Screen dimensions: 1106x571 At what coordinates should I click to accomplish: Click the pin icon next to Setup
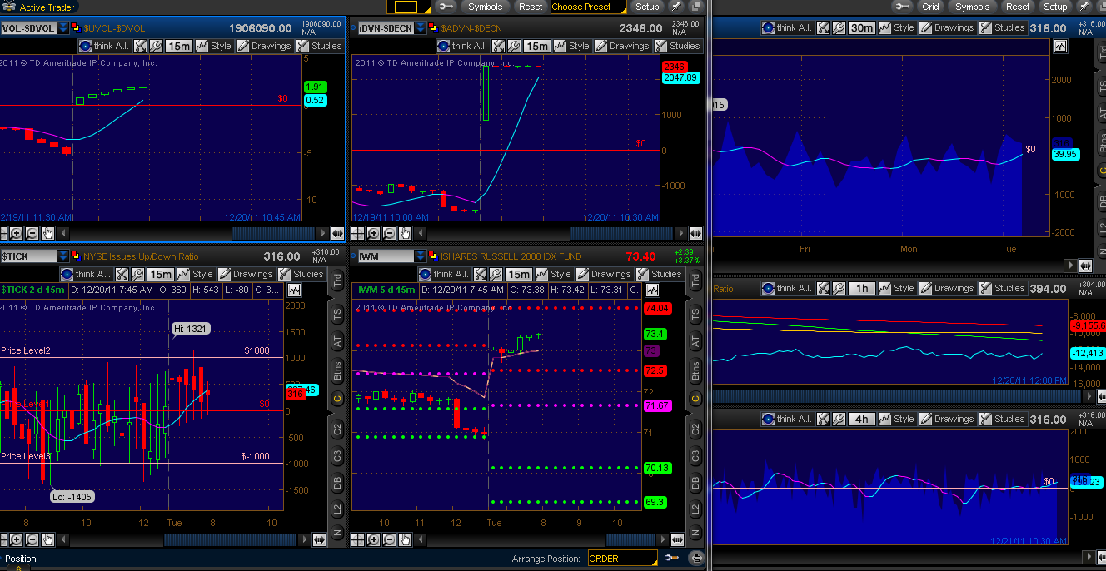point(675,7)
